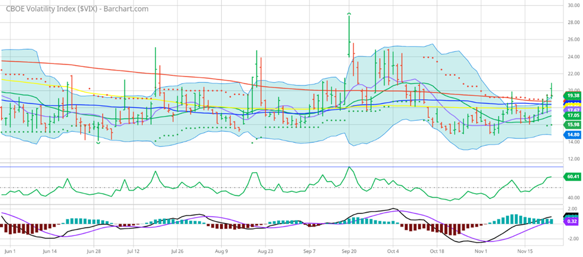Click the Sep 20 price spike peak marker
The height and width of the screenshot is (257, 583).
tap(349, 14)
